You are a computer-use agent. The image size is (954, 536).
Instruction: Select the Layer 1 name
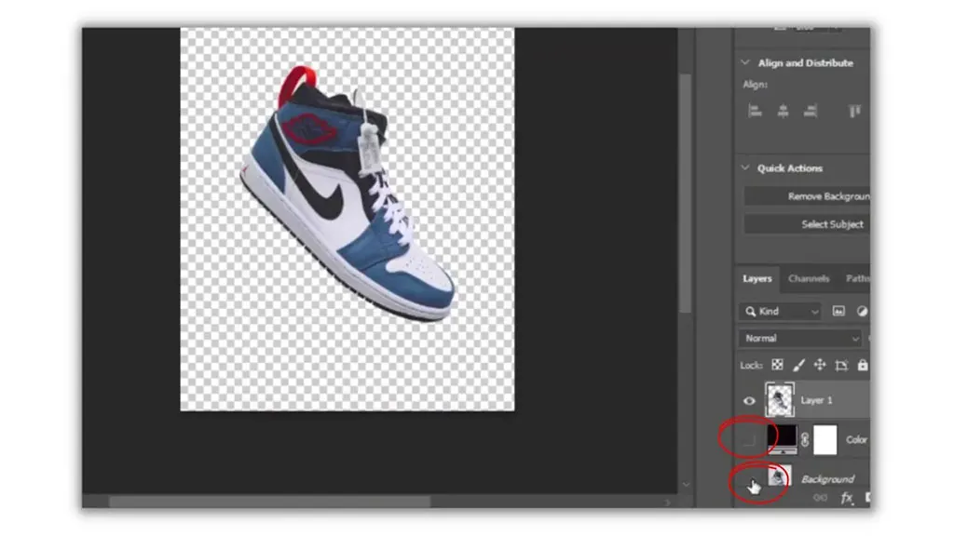(x=816, y=400)
